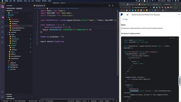Screen dimensions: 181x102
Task: Open Checkout.js in the explorer
Action: 15,39
